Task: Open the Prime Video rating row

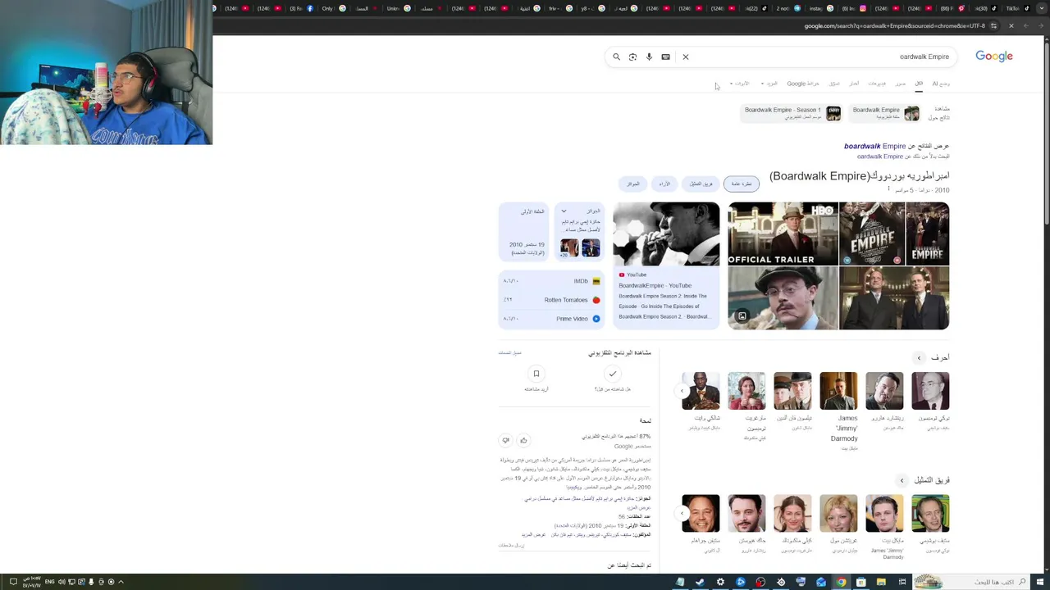Action: 551,319
